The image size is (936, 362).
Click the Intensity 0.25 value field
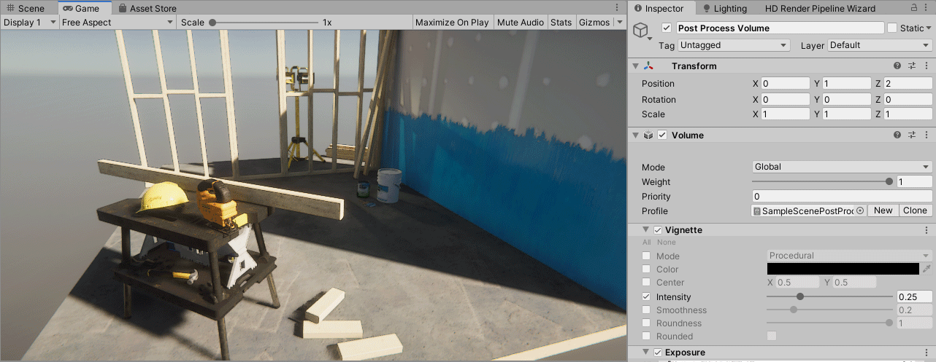click(914, 297)
